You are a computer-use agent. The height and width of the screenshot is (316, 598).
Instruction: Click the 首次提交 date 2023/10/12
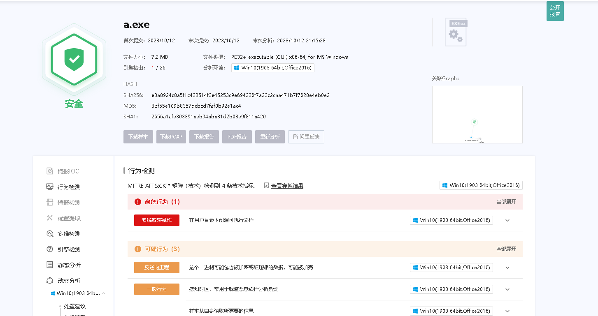coord(161,41)
